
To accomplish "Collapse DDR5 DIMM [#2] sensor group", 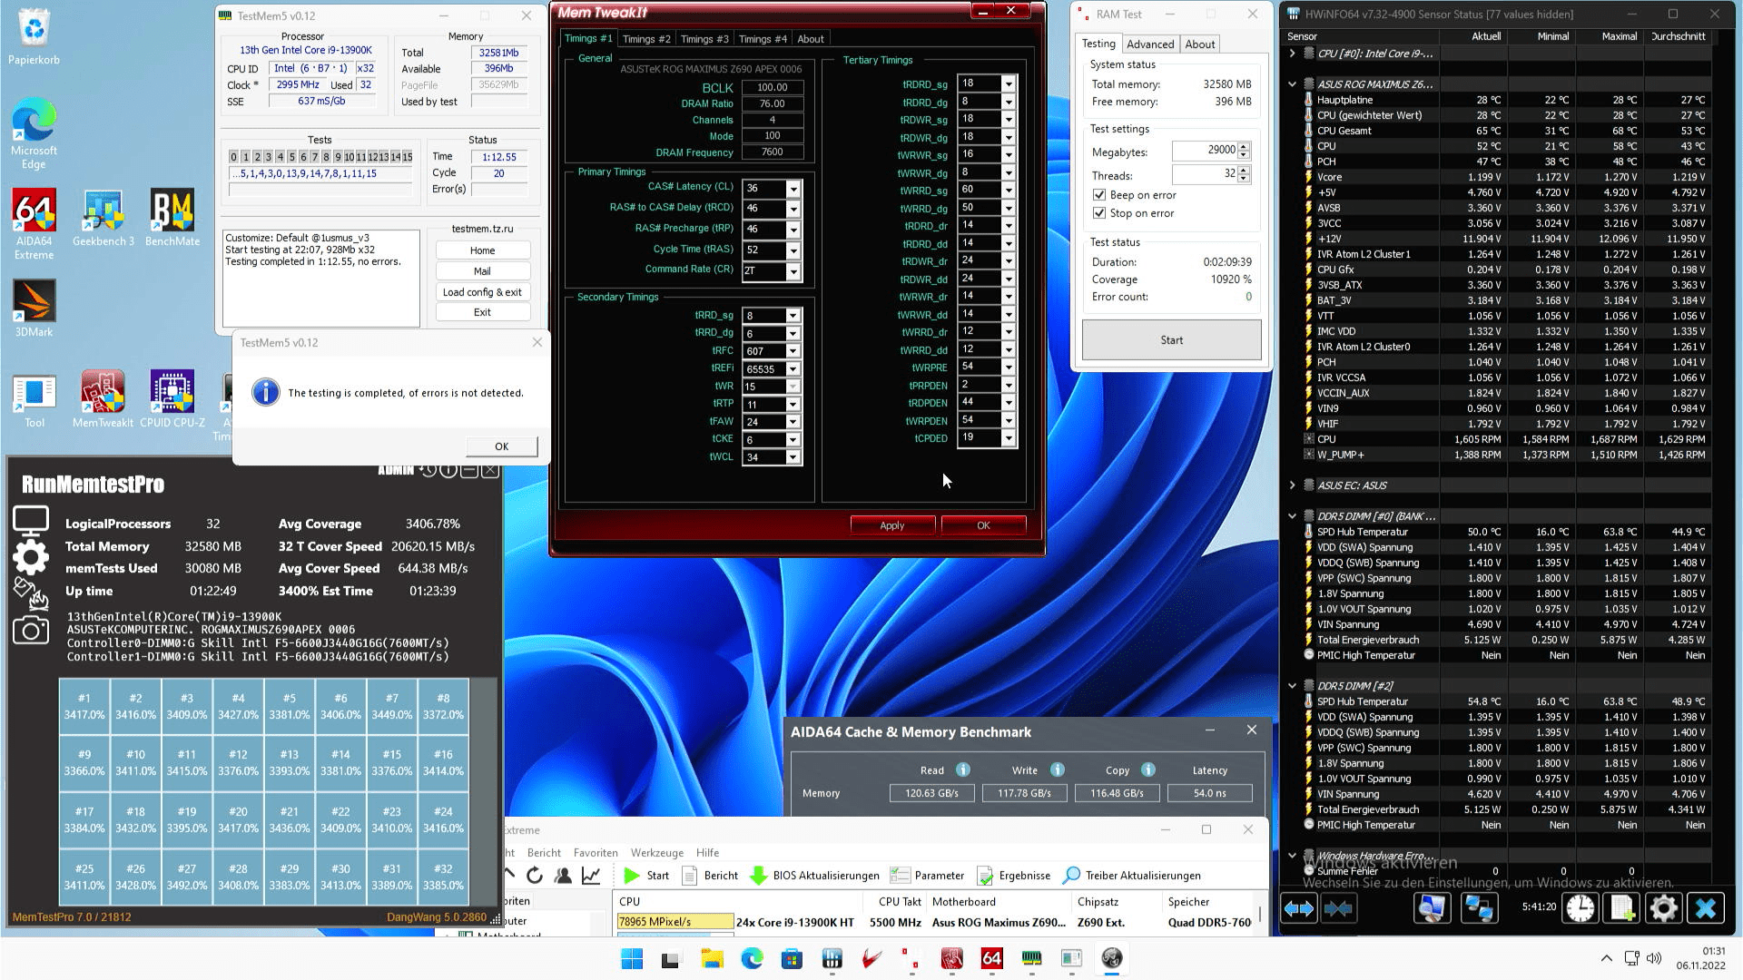I will (x=1293, y=686).
